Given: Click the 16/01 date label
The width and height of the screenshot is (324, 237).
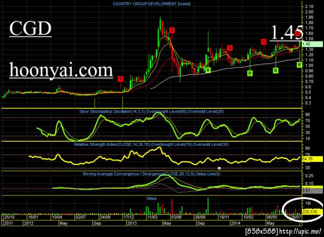Looking at the screenshot, I should (x=33, y=217).
